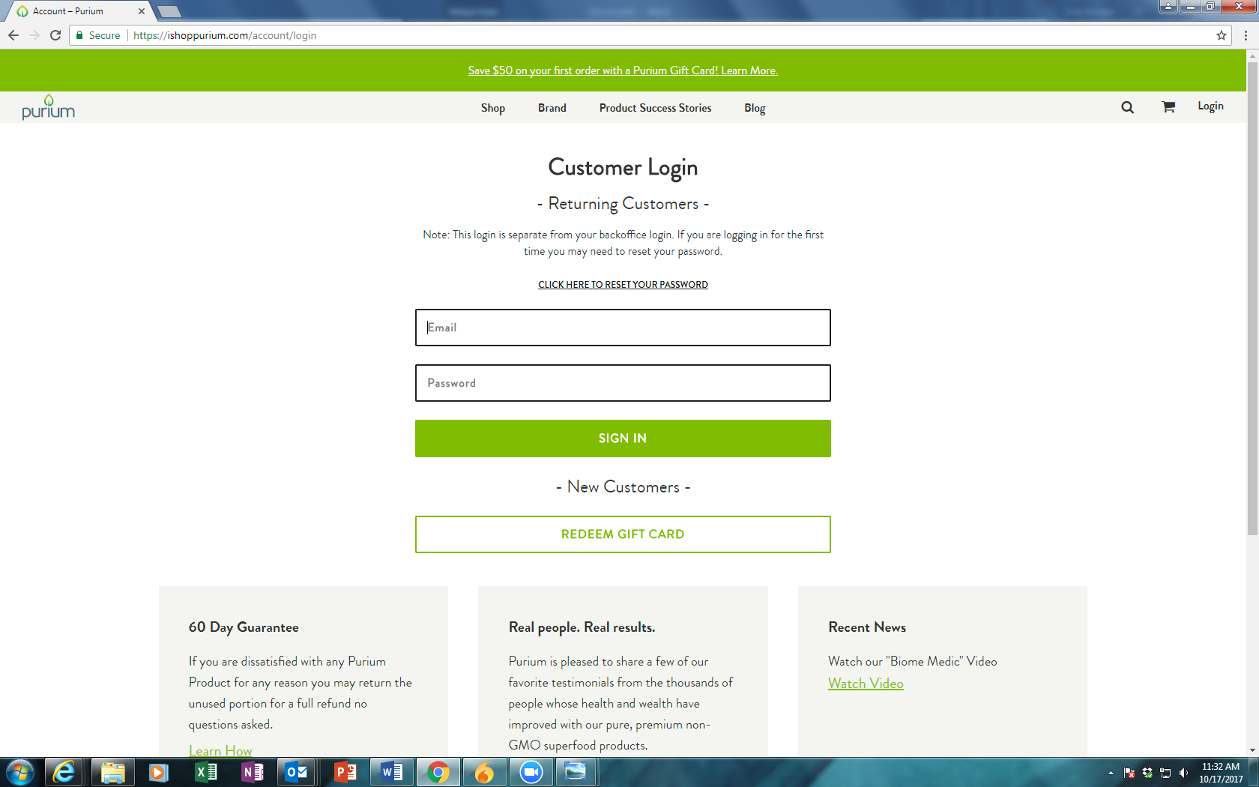Click the Purium logo

point(49,107)
